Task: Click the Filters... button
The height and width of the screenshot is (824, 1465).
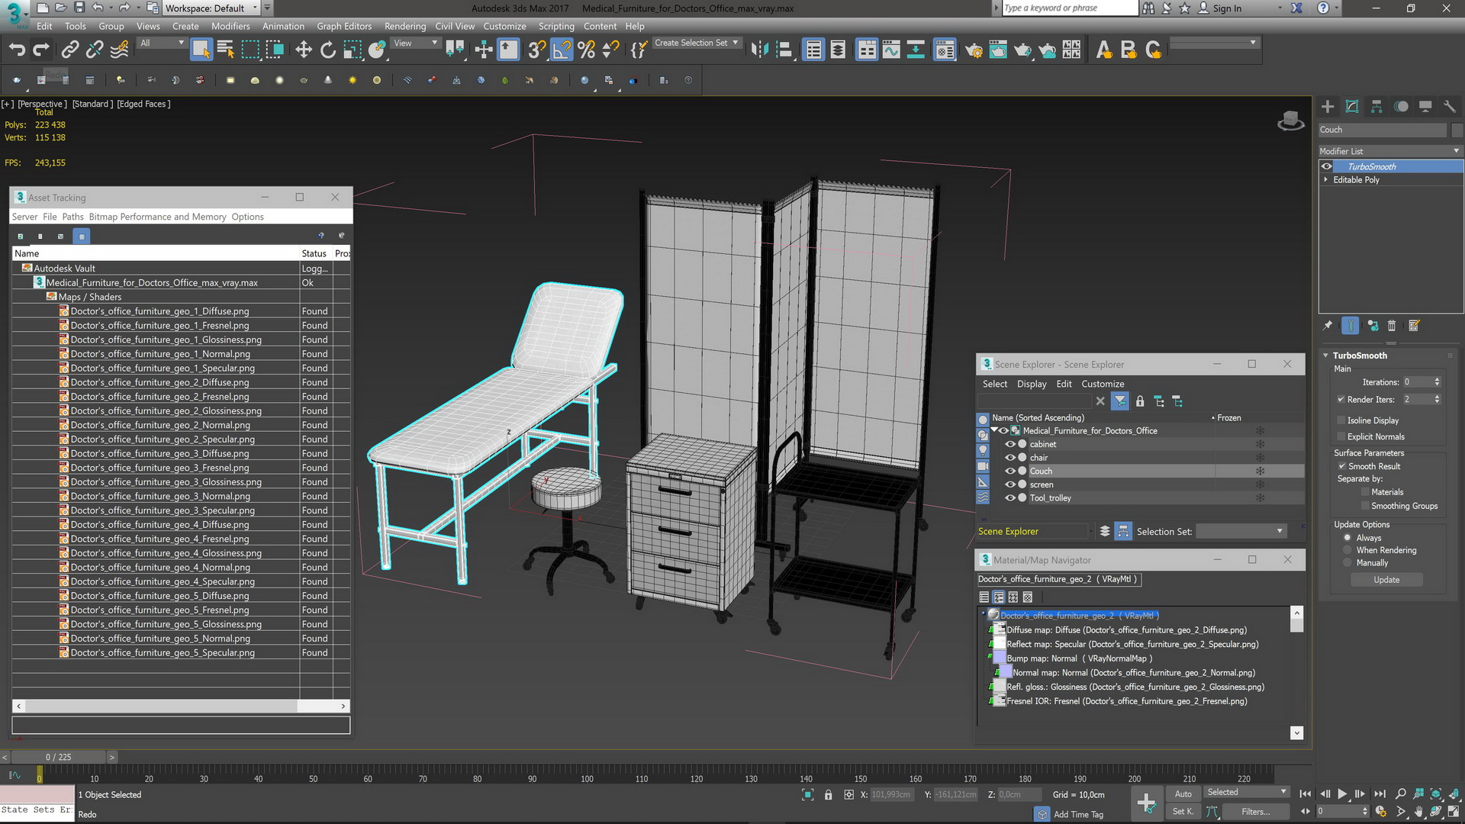Action: [1255, 812]
